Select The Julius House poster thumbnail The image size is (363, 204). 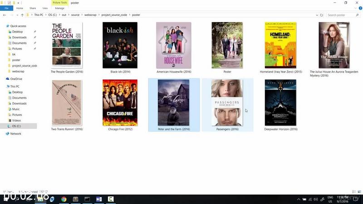coord(334,45)
